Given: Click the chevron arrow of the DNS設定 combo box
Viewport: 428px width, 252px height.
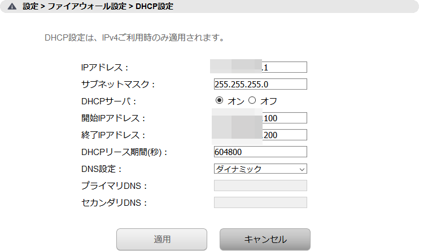Looking at the screenshot, I should click(302, 169).
